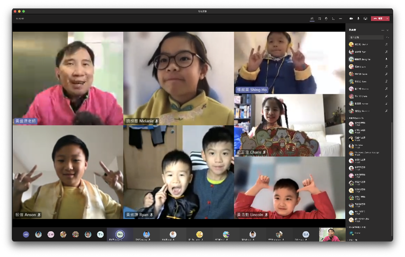Image resolution: width=405 pixels, height=257 pixels.
Task: Expand the leave button dropdown arrow
Action: (388, 19)
